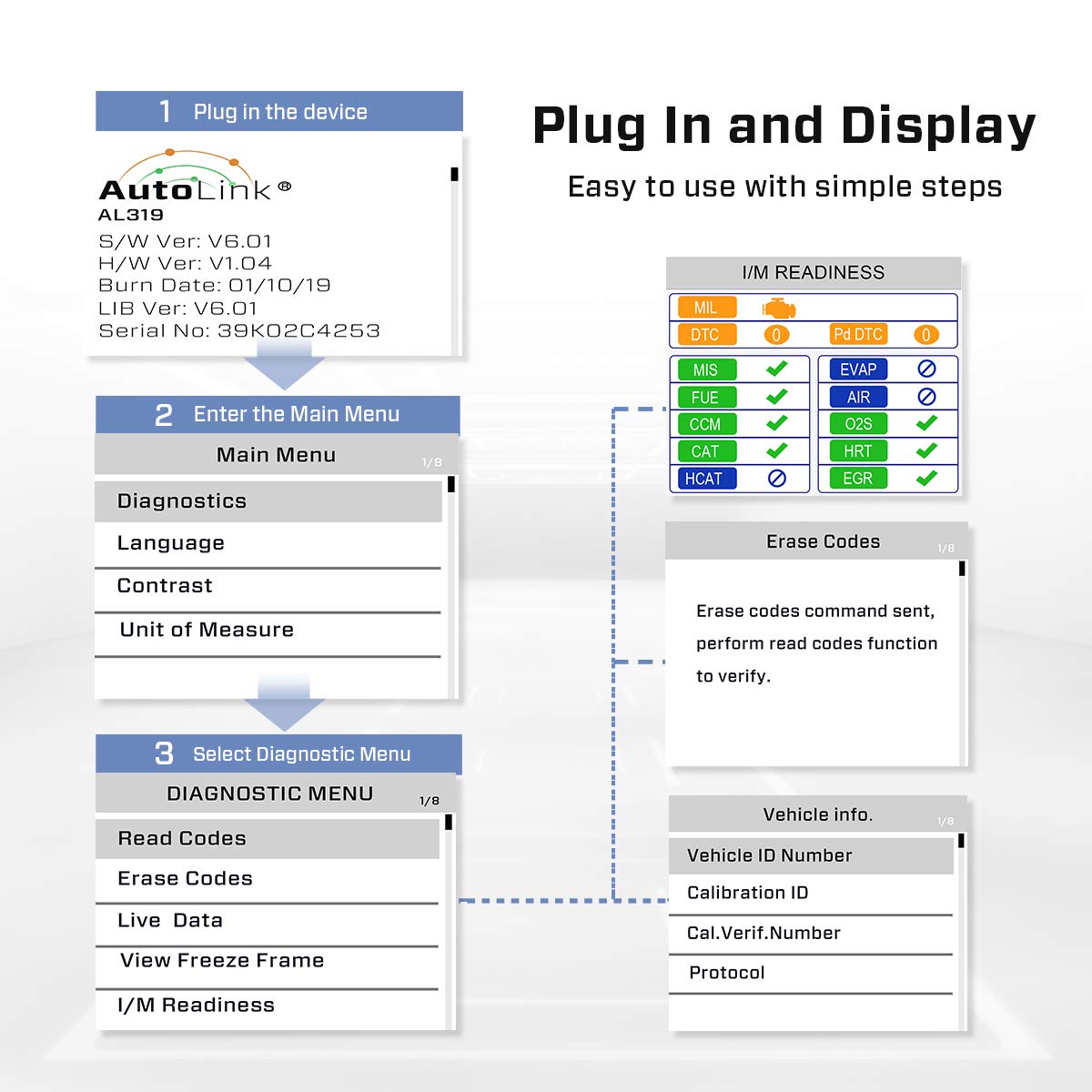Viewport: 1092px width, 1092px height.
Task: Click the green checkmark beside HRT
Action: [926, 450]
